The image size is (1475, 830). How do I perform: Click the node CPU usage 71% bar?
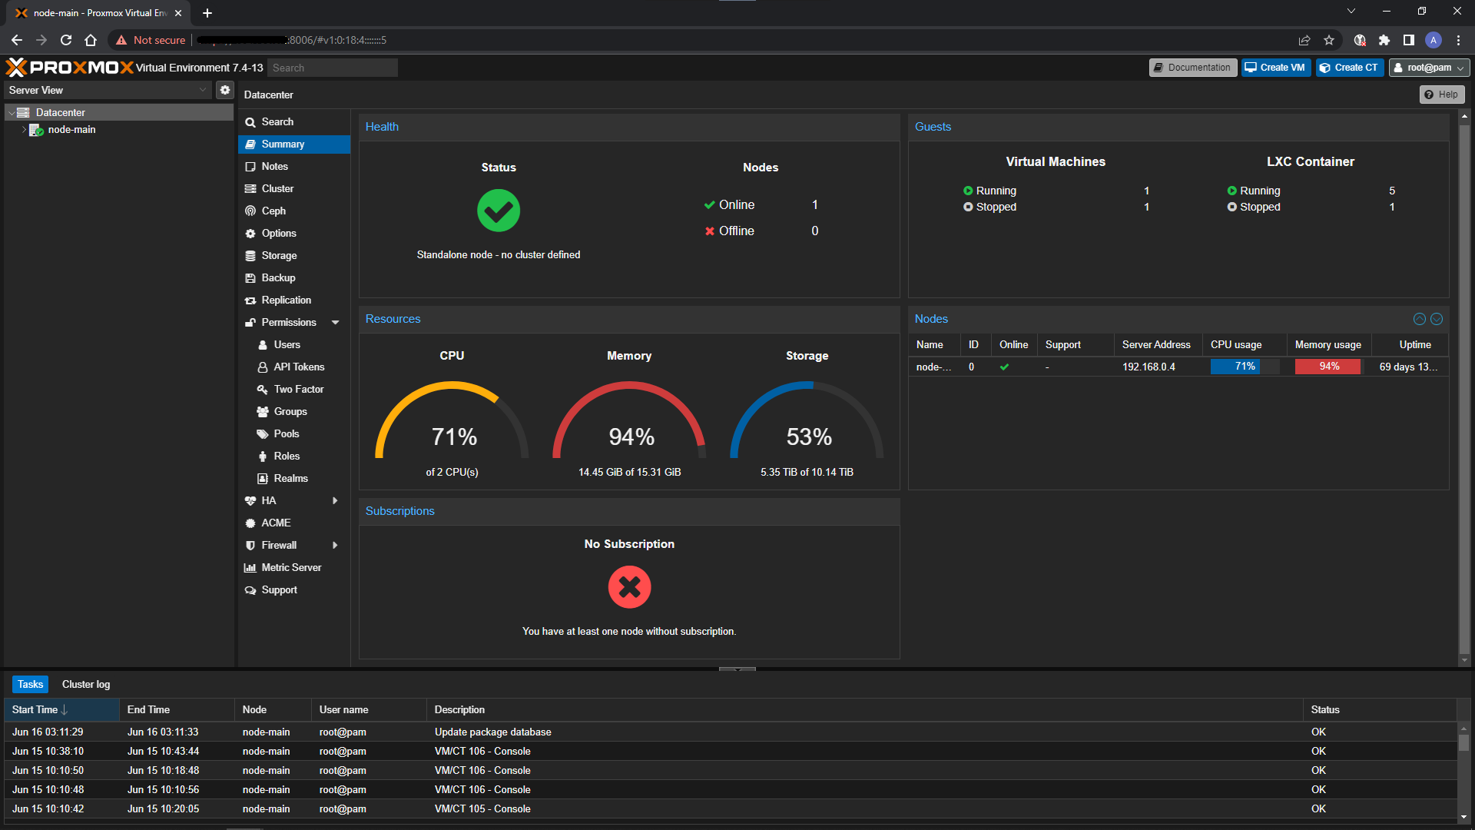pos(1245,367)
